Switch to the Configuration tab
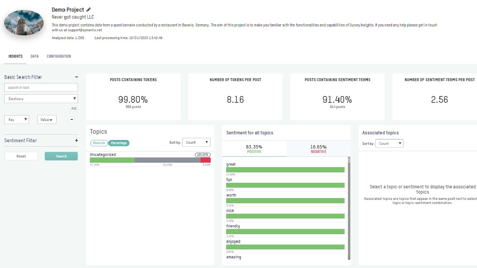 click(x=59, y=56)
